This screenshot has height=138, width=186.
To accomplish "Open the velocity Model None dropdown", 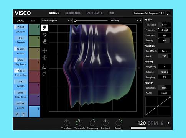I will tap(164, 93).
